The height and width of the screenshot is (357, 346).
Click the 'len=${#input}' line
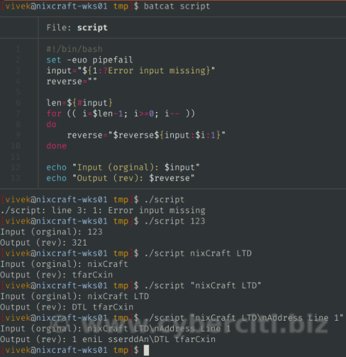[79, 103]
